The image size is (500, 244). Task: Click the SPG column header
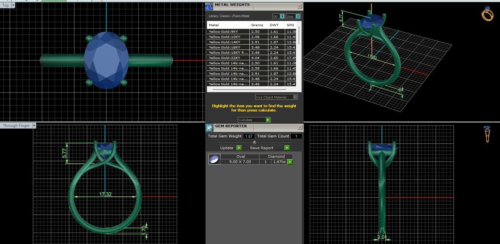291,25
